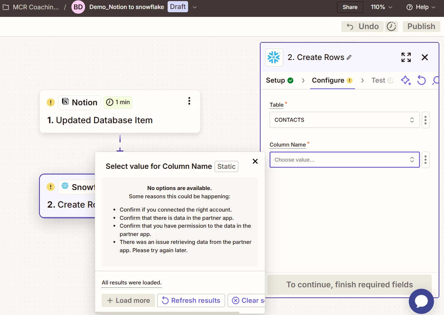Click the search icon in panel toolbar
Viewport: 444px width, 315px height.
(435, 80)
